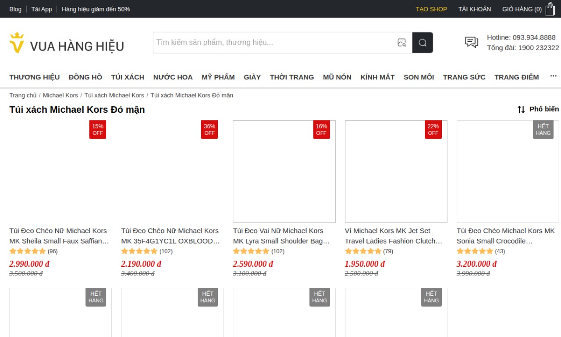Click Tổng đài 1900 232322 text
Screen dimensions: 561x337
coord(523,47)
